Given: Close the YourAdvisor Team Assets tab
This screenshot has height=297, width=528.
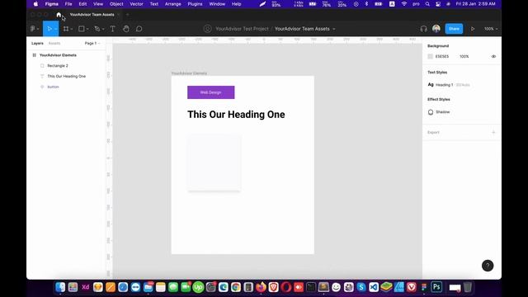Looking at the screenshot, I should tap(119, 15).
